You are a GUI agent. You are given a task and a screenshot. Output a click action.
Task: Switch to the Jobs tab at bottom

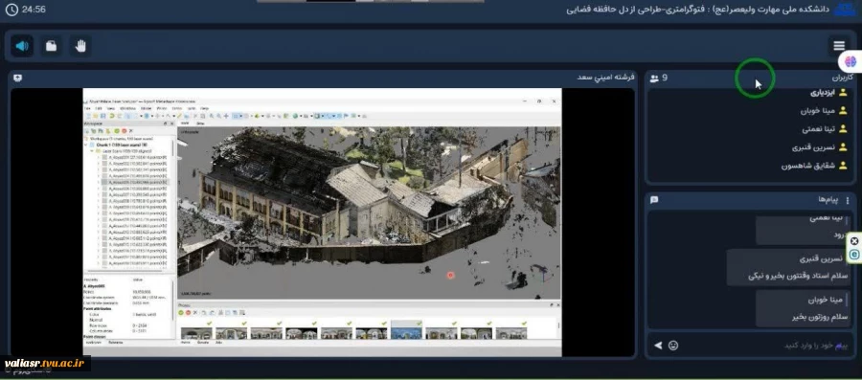218,342
